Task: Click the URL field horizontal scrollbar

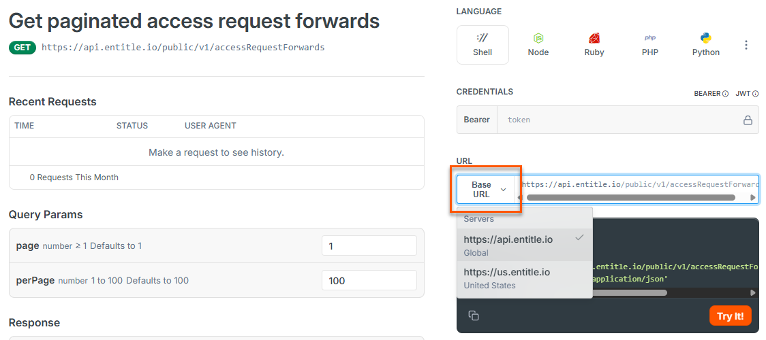Action: coord(630,197)
